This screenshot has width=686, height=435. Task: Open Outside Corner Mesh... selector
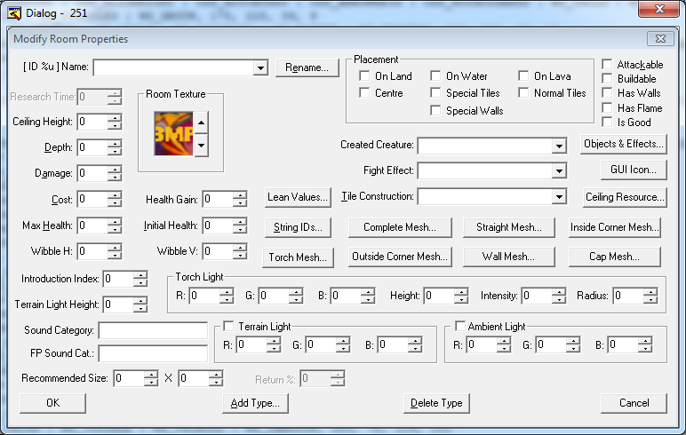[400, 257]
